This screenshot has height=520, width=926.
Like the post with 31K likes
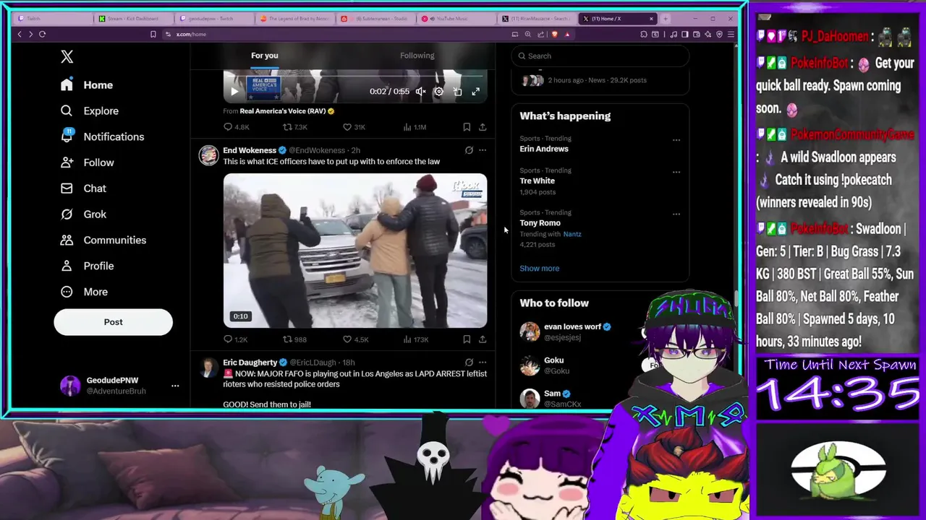pyautogui.click(x=354, y=127)
